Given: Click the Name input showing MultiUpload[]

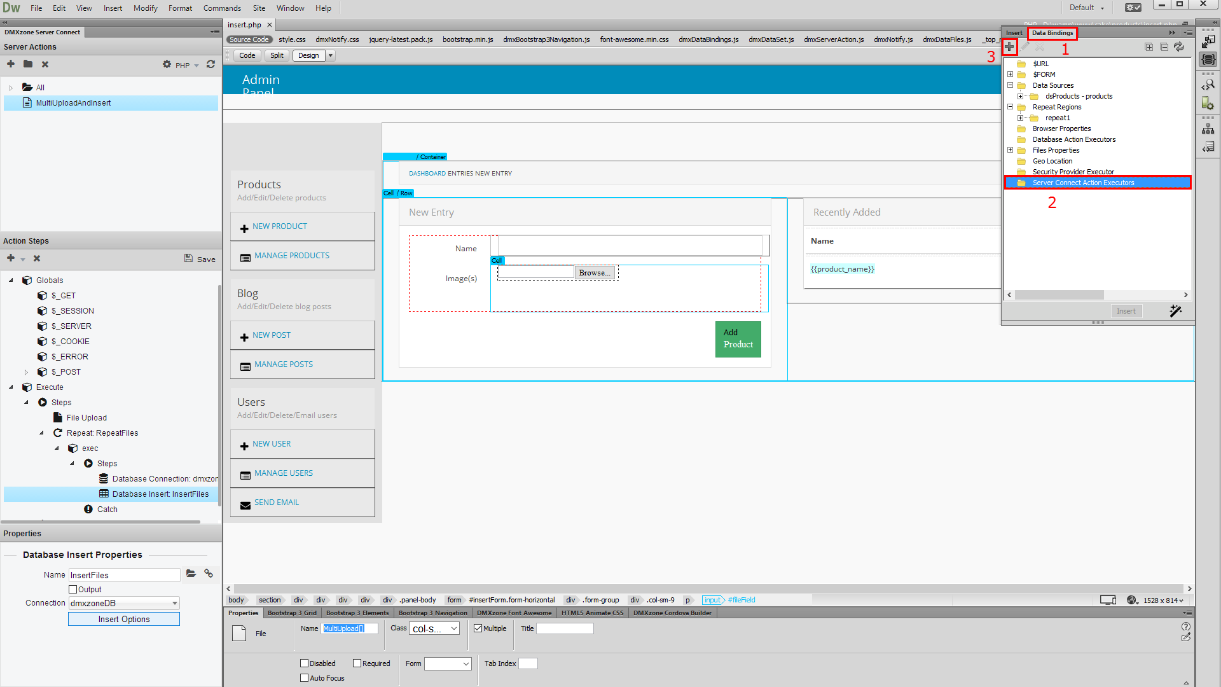Looking at the screenshot, I should click(x=350, y=628).
